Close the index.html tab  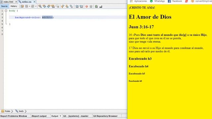point(16,2)
